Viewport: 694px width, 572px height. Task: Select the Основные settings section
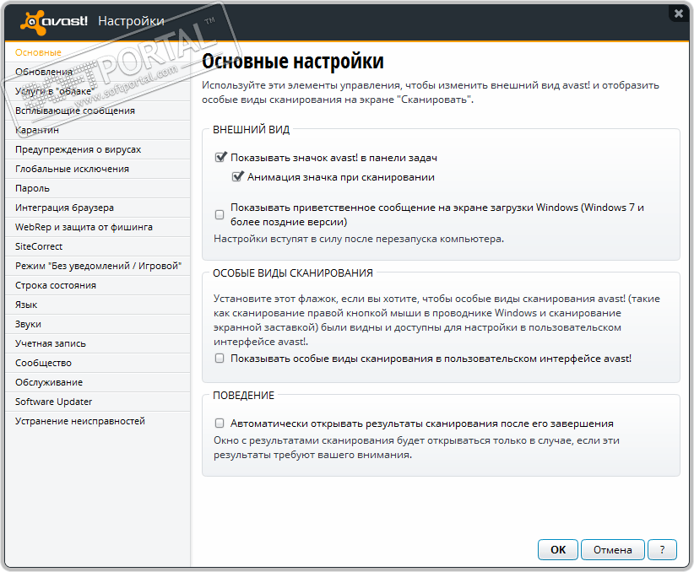pyautogui.click(x=98, y=52)
